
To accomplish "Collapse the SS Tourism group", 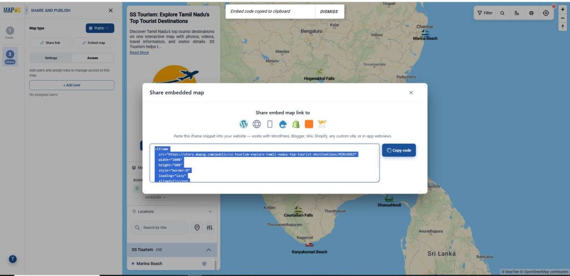I will point(209,250).
